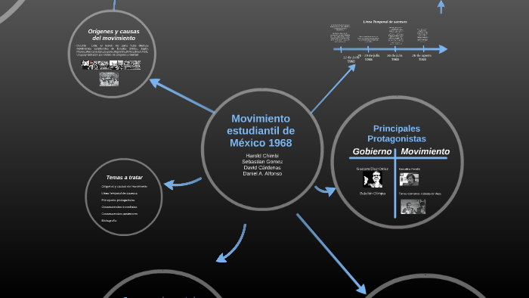Image resolution: width=529 pixels, height=298 pixels.
Task: Click the "22 de julio 1968" timeline date
Action: tap(351, 60)
